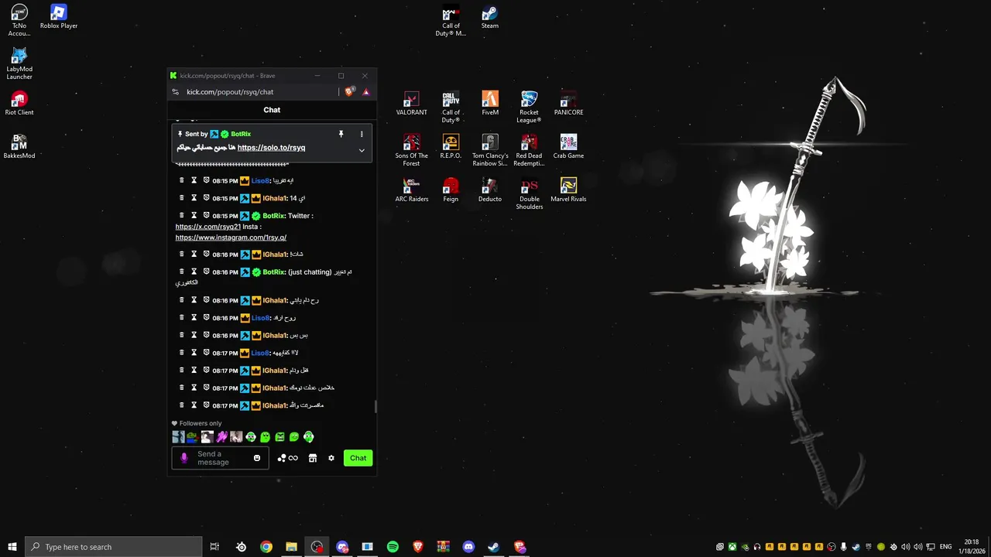Screen dimensions: 991x557
Task: Click trash icon on Liso8's 08:16 PM message
Action: (182, 317)
